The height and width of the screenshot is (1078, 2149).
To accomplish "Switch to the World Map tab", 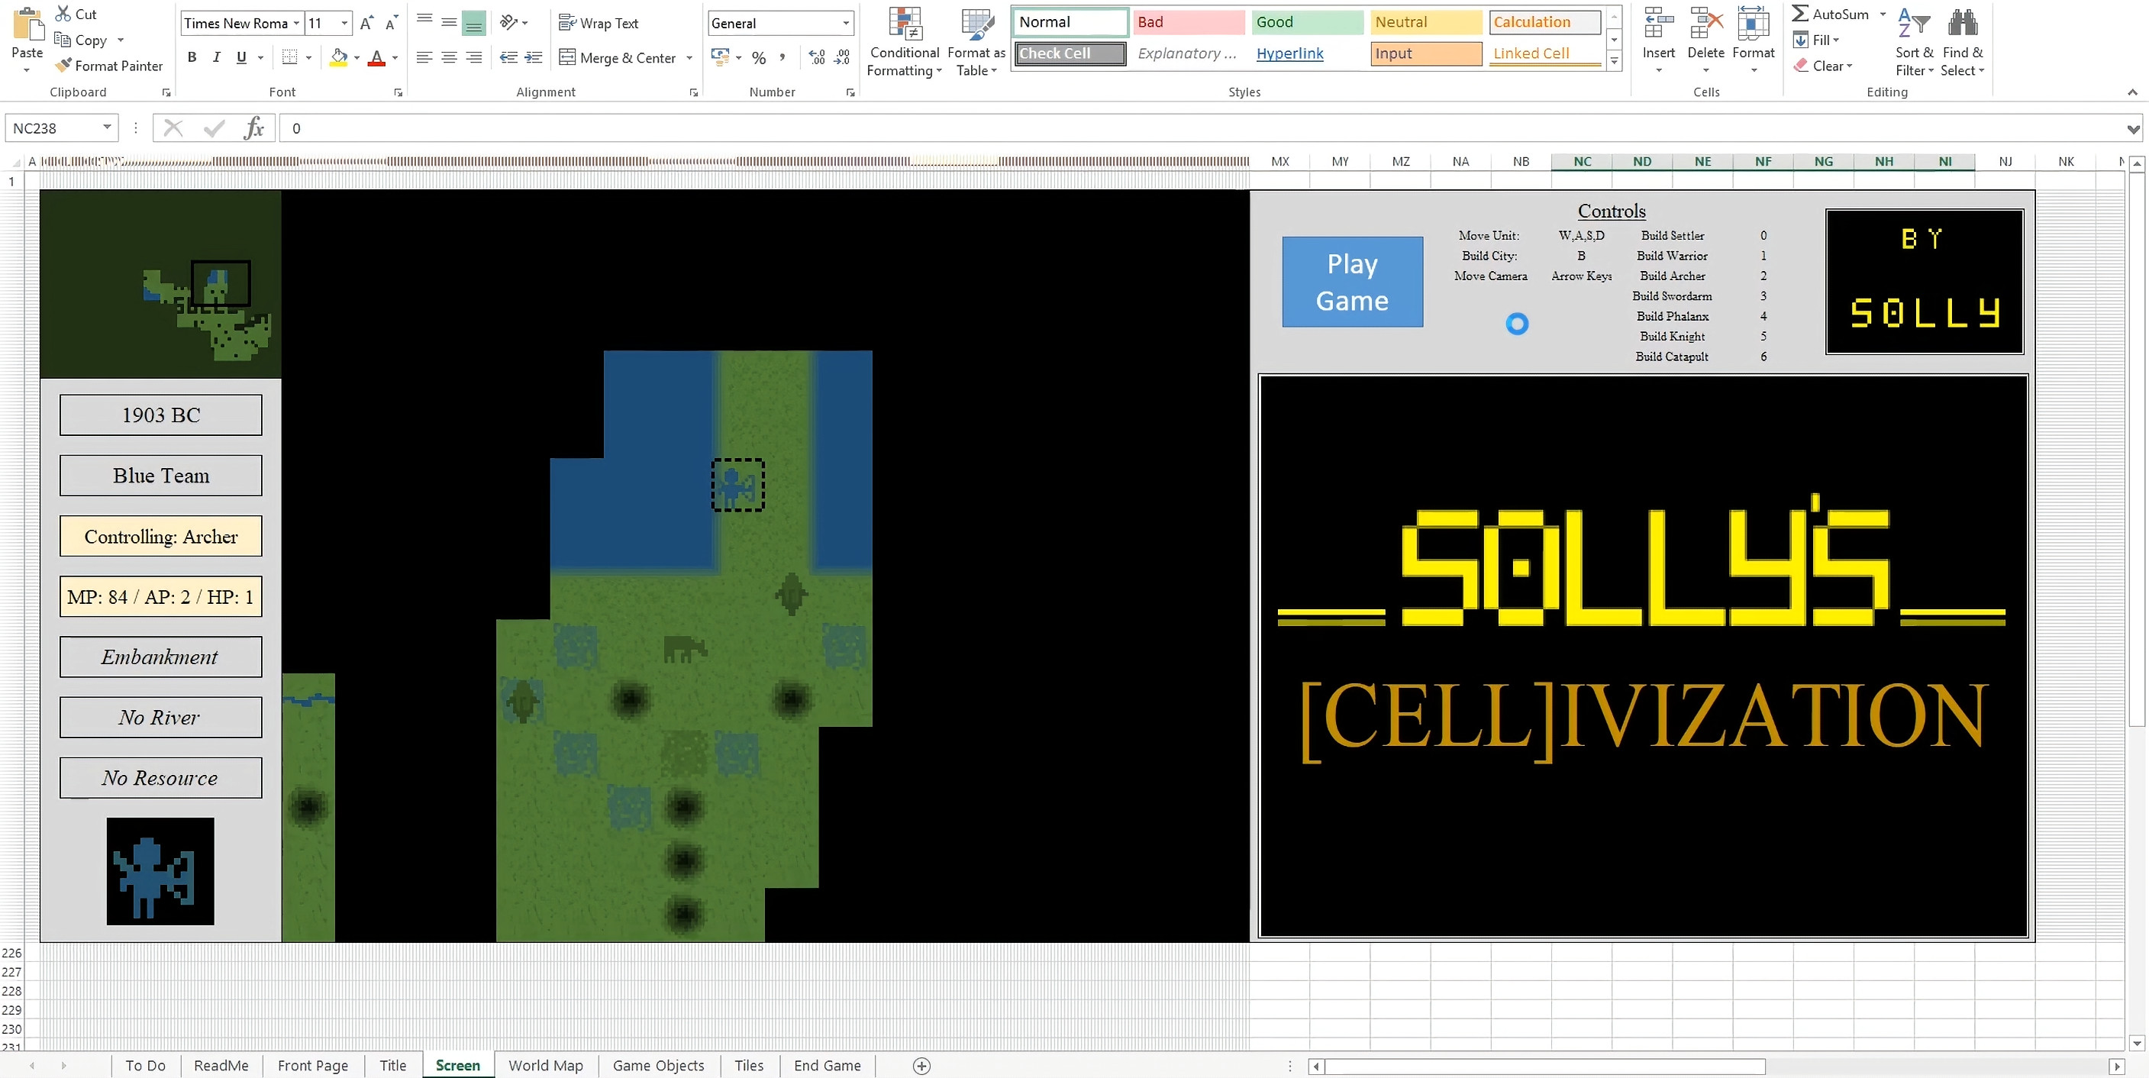I will (x=546, y=1064).
